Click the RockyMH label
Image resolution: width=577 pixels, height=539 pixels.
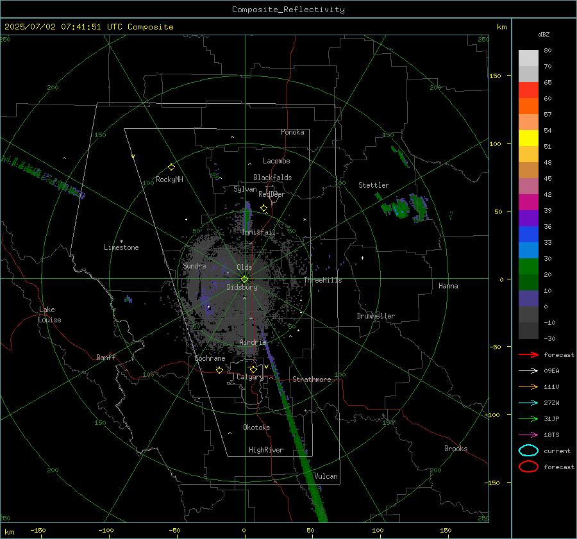tap(169, 179)
